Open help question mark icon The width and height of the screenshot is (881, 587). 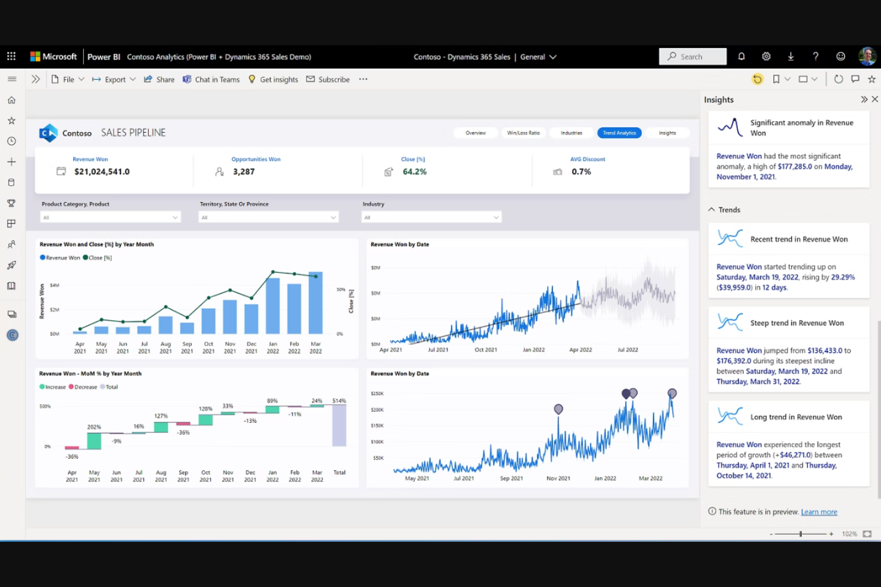coord(816,56)
